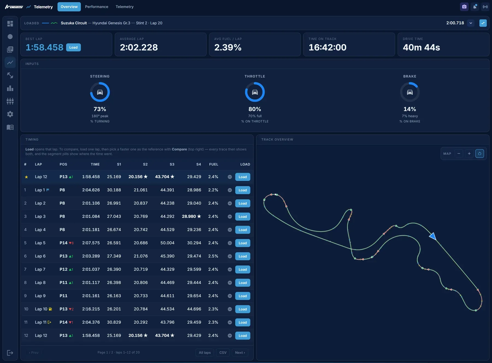Image resolution: width=492 pixels, height=363 pixels.
Task: Open the Telemetry tab
Action: tap(125, 7)
